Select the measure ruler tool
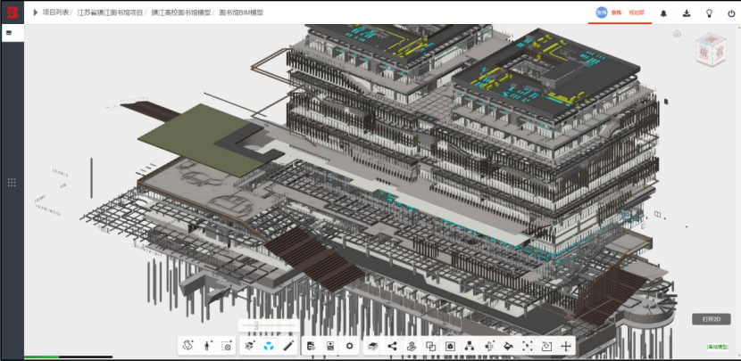 (x=288, y=346)
